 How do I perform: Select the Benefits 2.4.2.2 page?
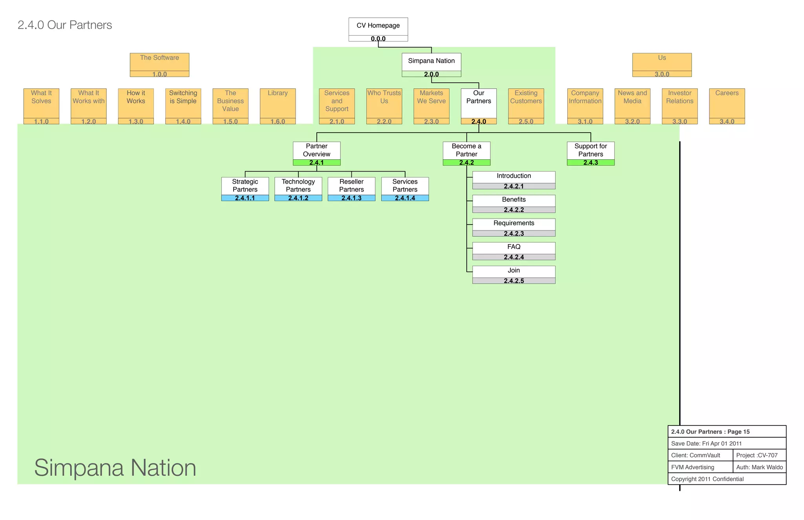point(513,204)
